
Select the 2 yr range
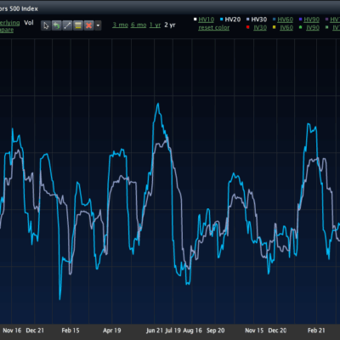point(170,25)
